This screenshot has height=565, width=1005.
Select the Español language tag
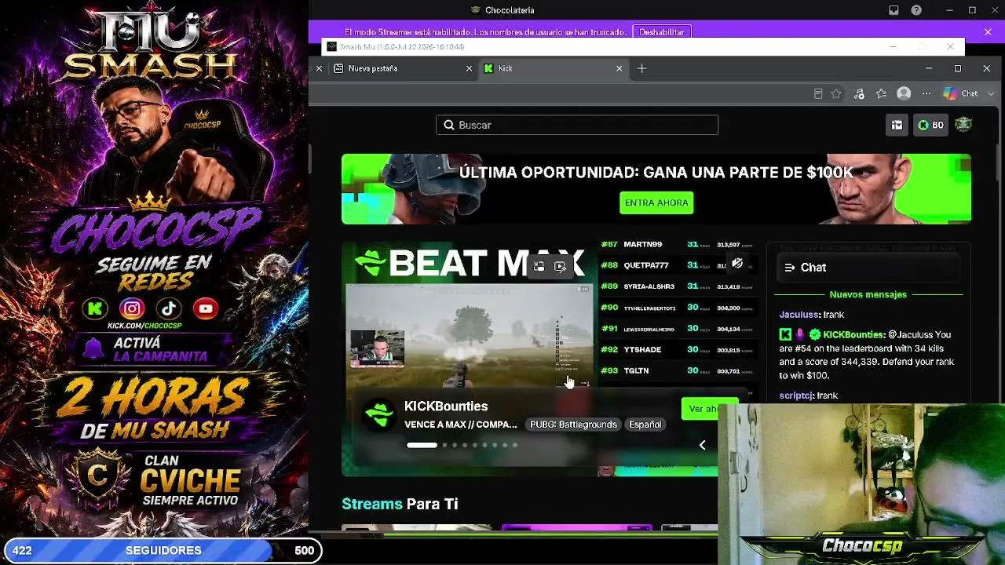coord(645,425)
